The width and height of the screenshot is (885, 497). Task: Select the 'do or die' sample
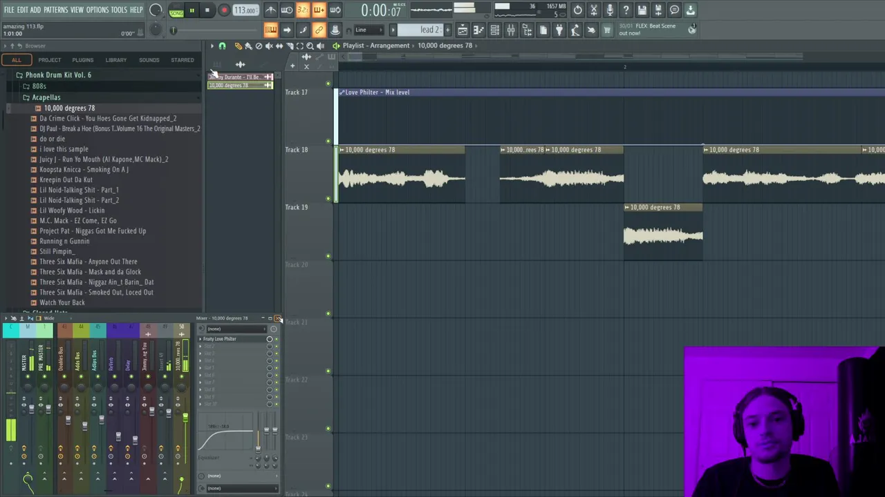[52, 139]
